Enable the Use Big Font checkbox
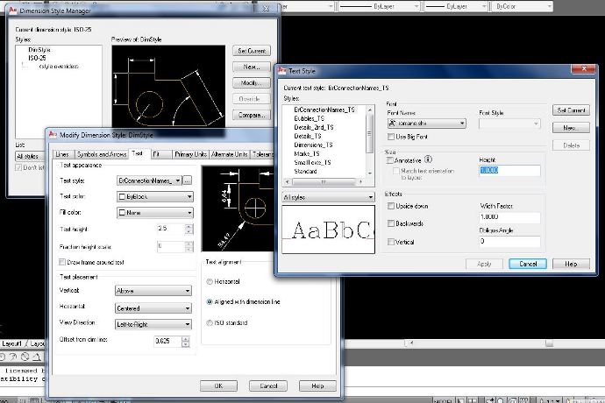This screenshot has width=605, height=403. tap(391, 137)
